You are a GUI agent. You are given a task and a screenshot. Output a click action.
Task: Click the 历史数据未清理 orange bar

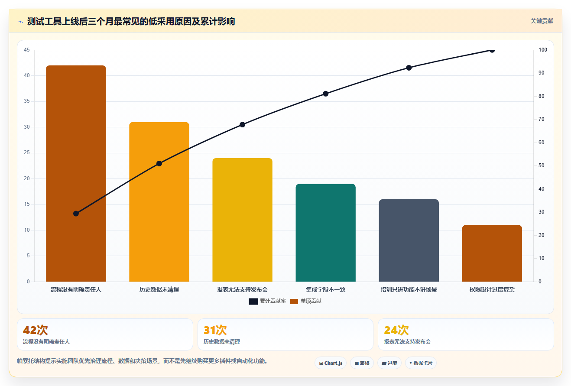click(x=159, y=202)
